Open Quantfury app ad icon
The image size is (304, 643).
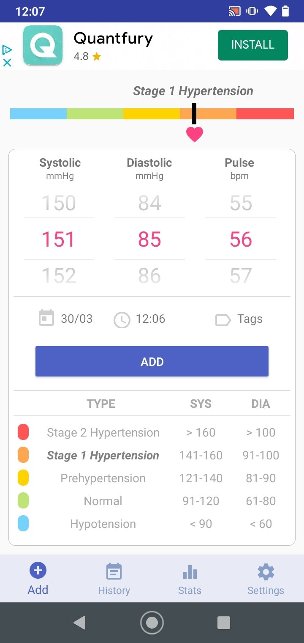point(43,46)
